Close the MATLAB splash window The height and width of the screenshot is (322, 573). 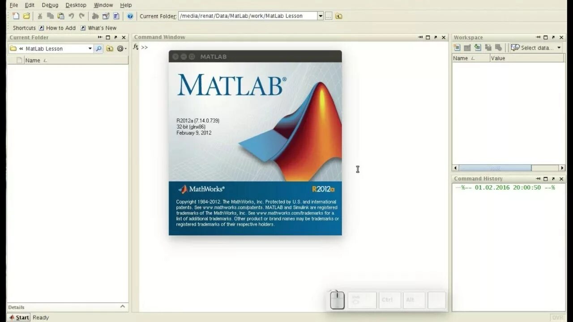tap(175, 56)
